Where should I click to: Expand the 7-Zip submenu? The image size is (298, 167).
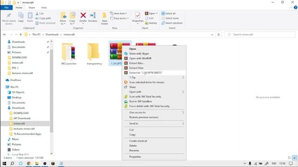154,77
